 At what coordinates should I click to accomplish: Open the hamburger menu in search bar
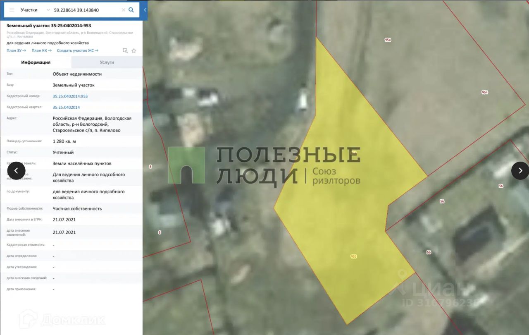click(12, 10)
